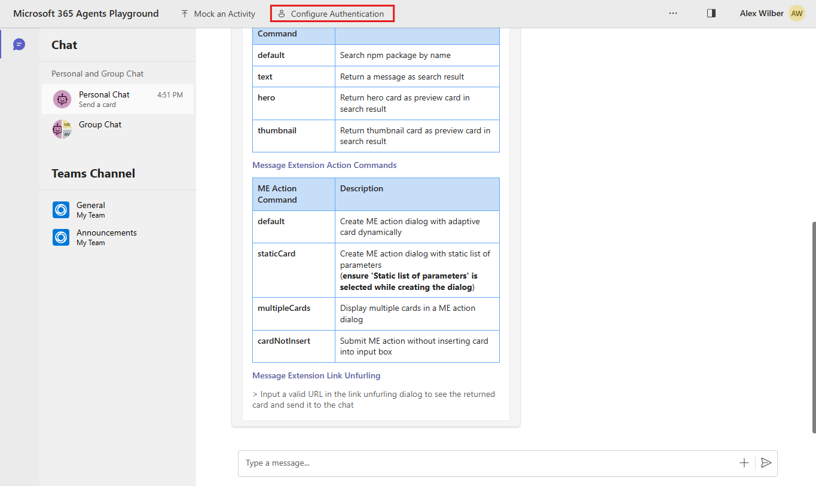This screenshot has height=486, width=816.
Task: Click the Alex Wilber avatar icon
Action: click(x=796, y=13)
